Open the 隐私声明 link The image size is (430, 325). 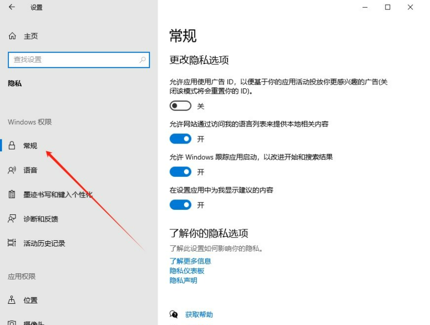pos(183,280)
